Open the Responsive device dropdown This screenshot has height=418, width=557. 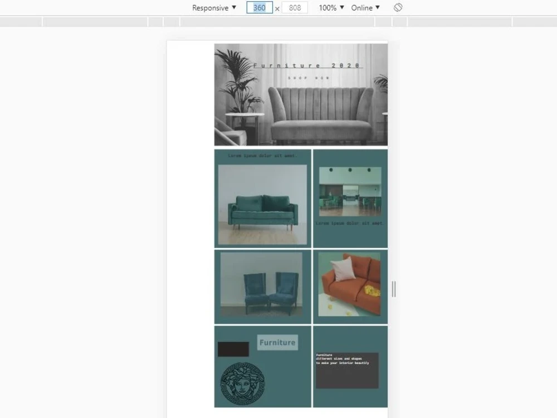coord(214,8)
